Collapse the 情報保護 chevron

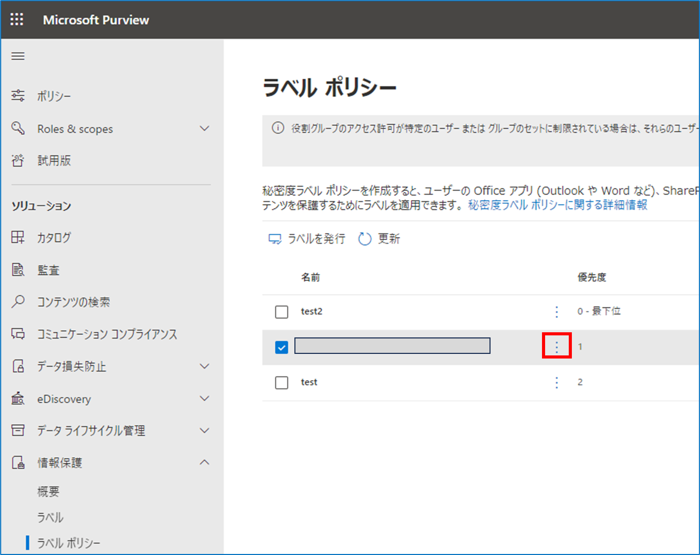[204, 462]
